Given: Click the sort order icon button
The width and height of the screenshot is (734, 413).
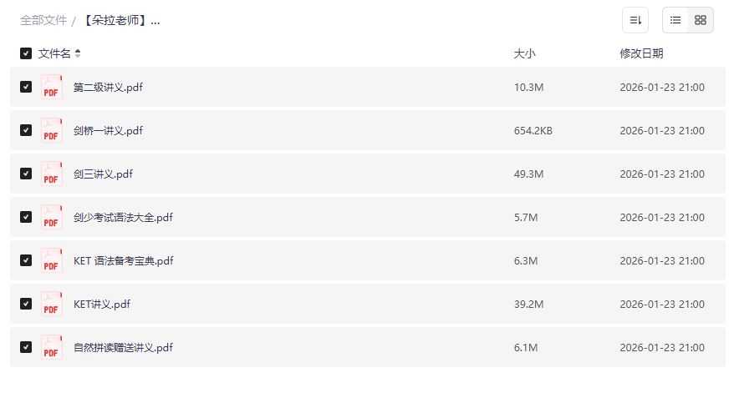Looking at the screenshot, I should (635, 20).
